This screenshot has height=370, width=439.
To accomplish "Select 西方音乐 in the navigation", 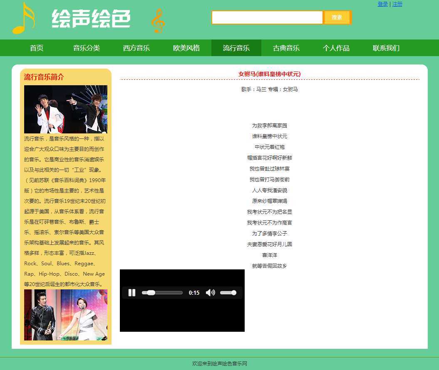I will click(136, 48).
